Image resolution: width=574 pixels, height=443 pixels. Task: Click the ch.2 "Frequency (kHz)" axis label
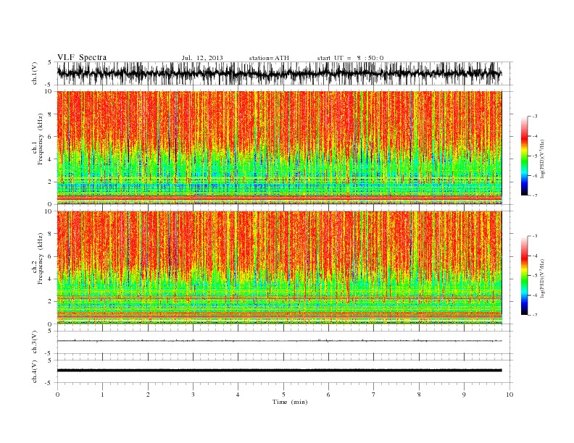tap(41, 258)
